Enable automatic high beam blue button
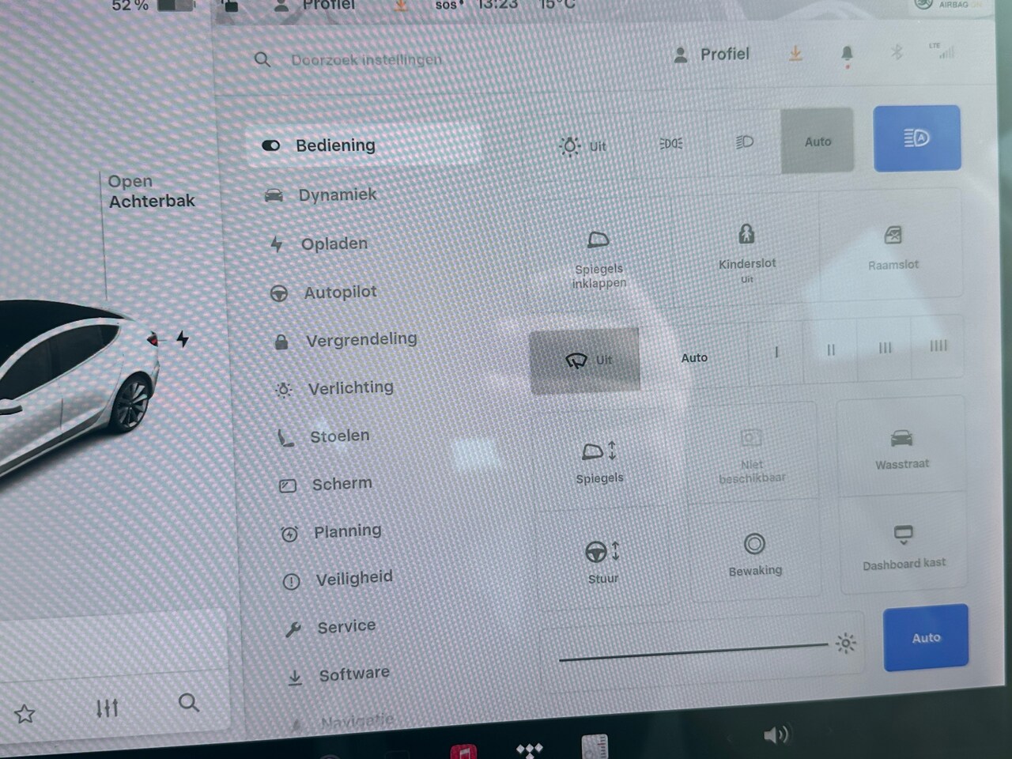 [916, 138]
